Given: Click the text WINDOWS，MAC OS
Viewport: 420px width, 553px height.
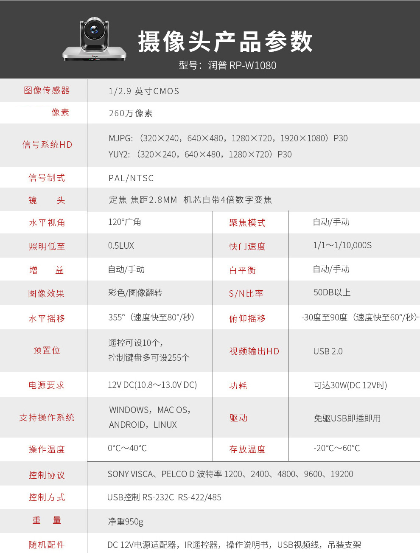Looking at the screenshot, I should [x=149, y=410].
